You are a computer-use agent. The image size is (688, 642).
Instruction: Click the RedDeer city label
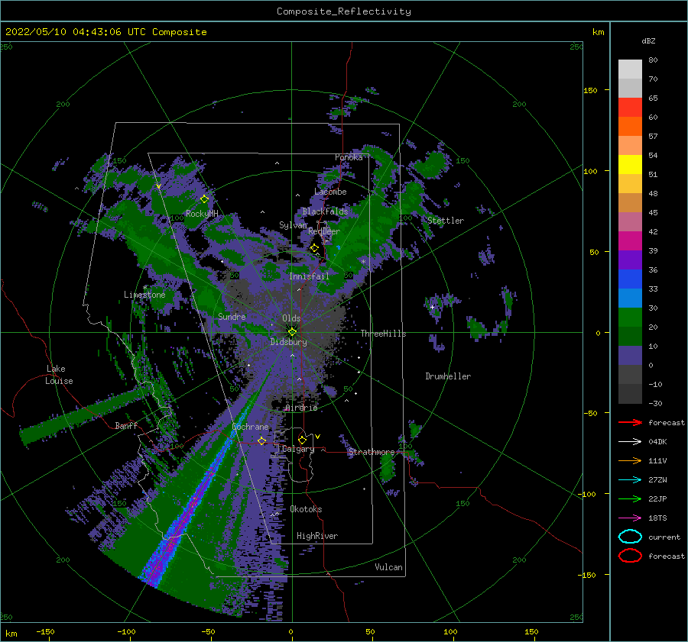(324, 231)
